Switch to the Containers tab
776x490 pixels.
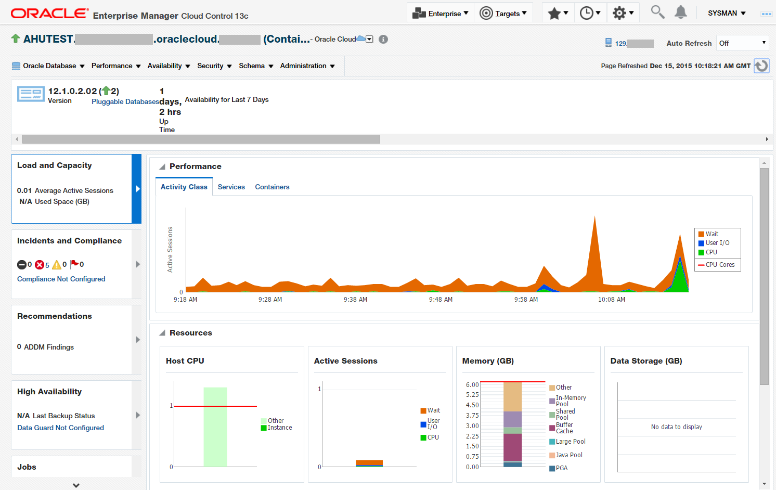pos(272,187)
